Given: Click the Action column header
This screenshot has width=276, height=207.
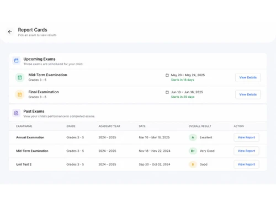Looking at the screenshot, I should coord(238,126).
